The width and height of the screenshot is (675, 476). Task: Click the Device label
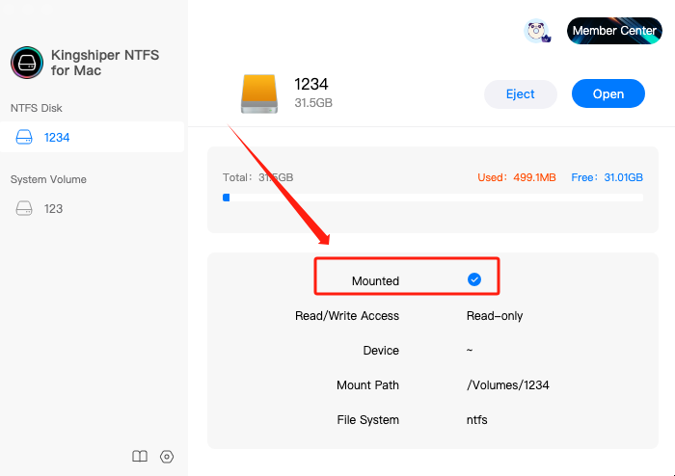coord(381,351)
